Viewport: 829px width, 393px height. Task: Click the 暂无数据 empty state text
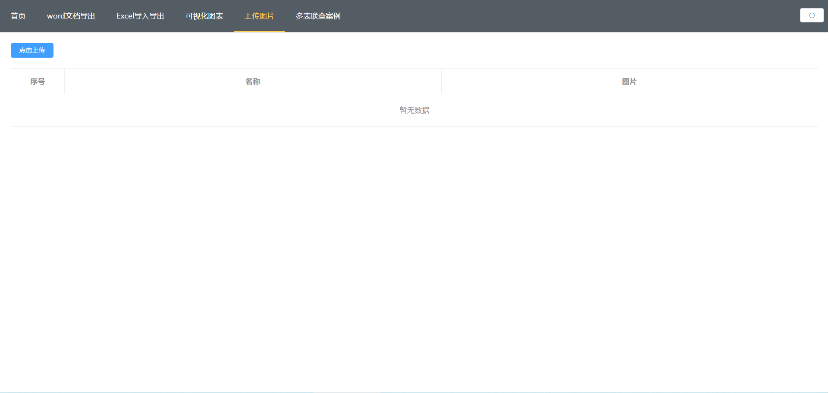414,110
